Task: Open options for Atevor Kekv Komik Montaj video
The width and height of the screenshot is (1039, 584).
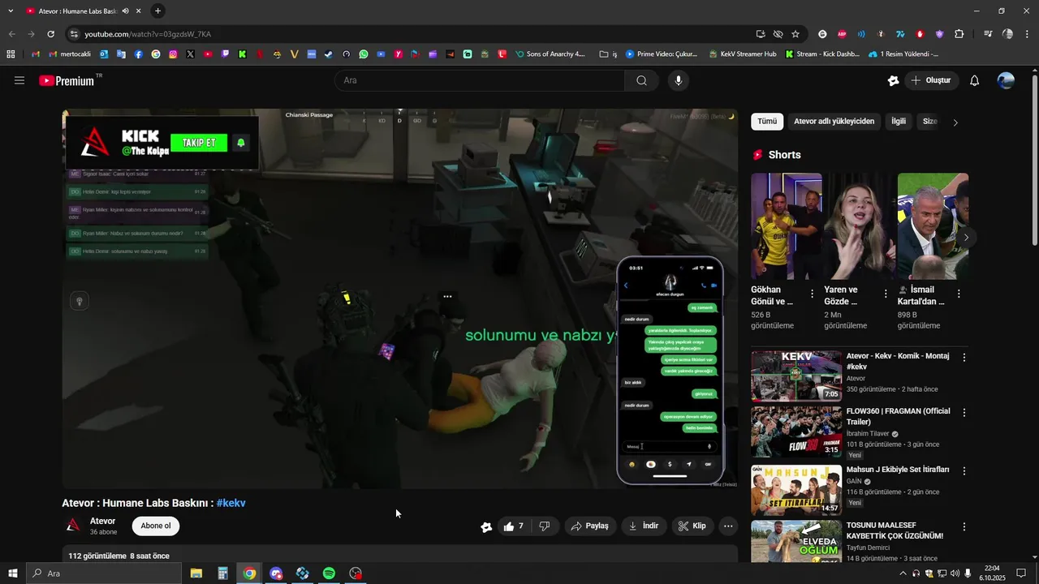Action: (964, 357)
